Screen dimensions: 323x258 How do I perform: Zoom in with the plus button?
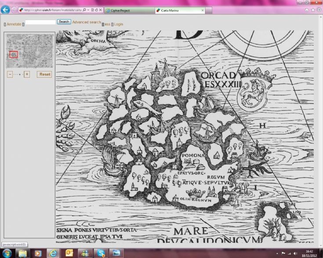tap(27, 74)
